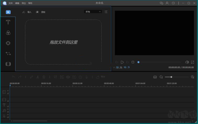The height and width of the screenshot is (124, 198).
Task: Click the 导入 import button
Action: (x=27, y=12)
